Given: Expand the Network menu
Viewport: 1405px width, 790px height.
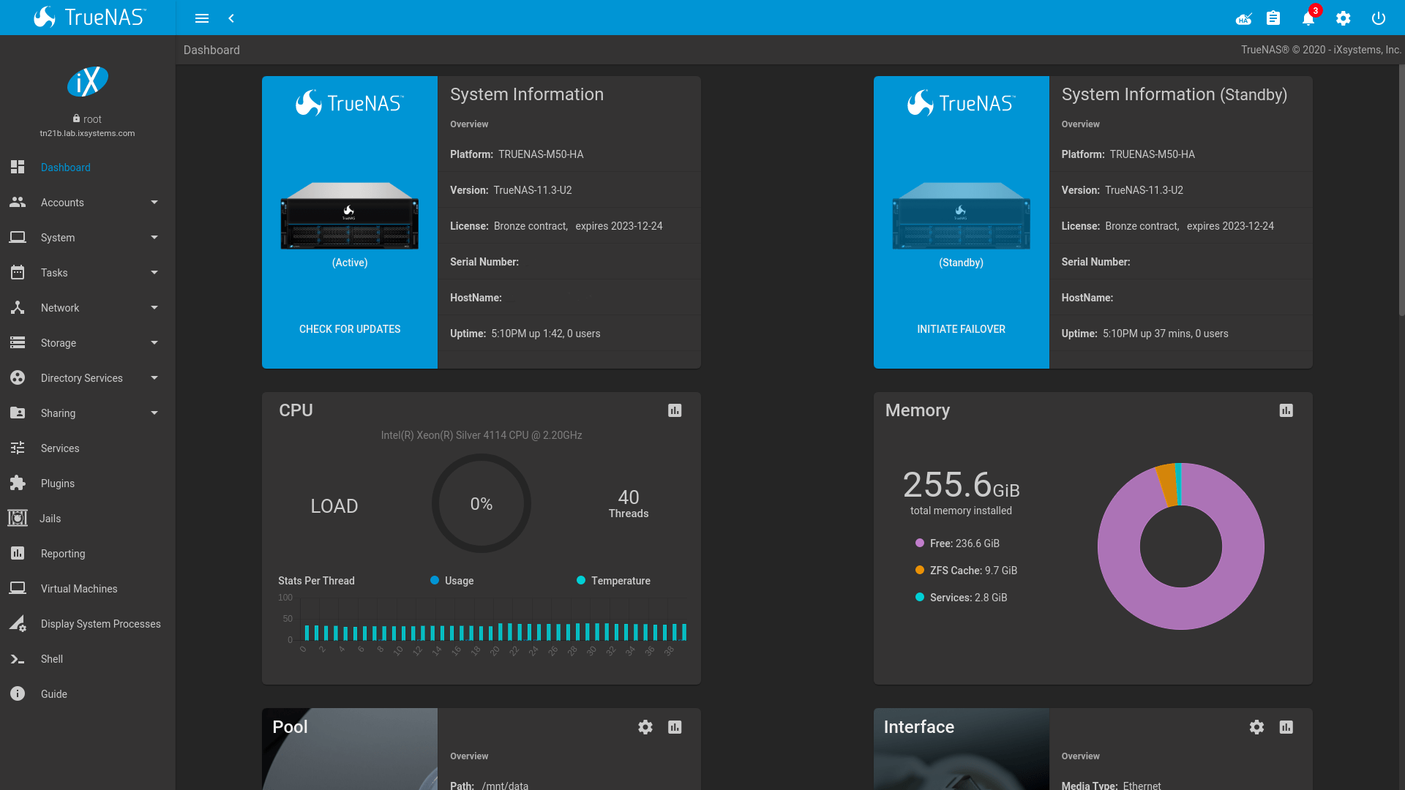Looking at the screenshot, I should pos(59,307).
